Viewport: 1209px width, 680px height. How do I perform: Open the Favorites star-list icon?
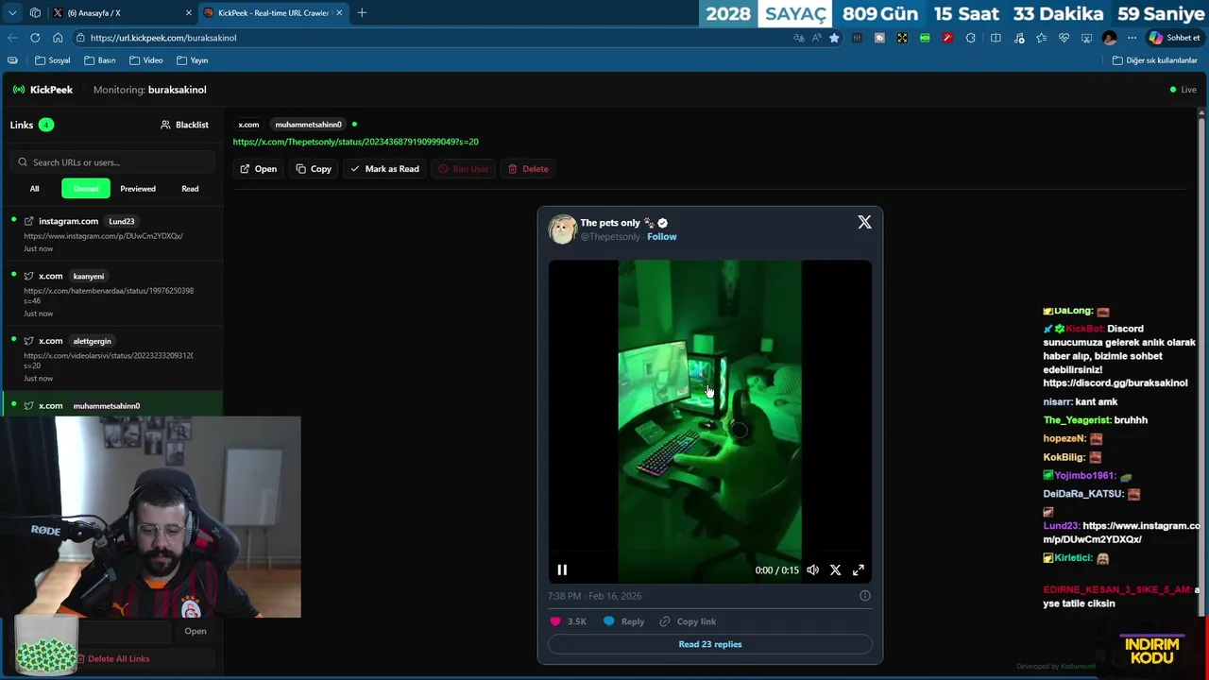tap(1041, 38)
